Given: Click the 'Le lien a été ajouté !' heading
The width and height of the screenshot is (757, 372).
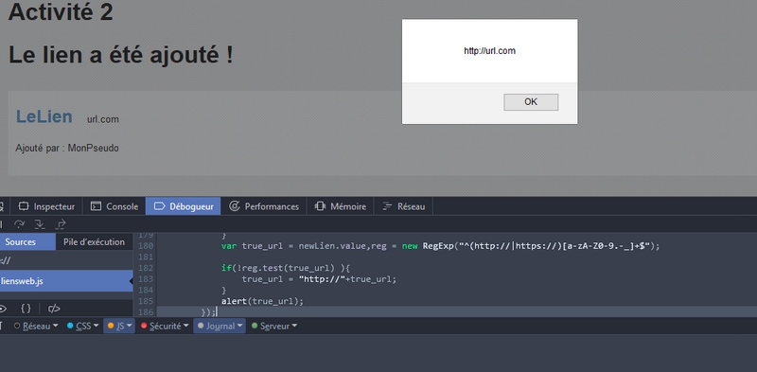Looking at the screenshot, I should (x=121, y=55).
